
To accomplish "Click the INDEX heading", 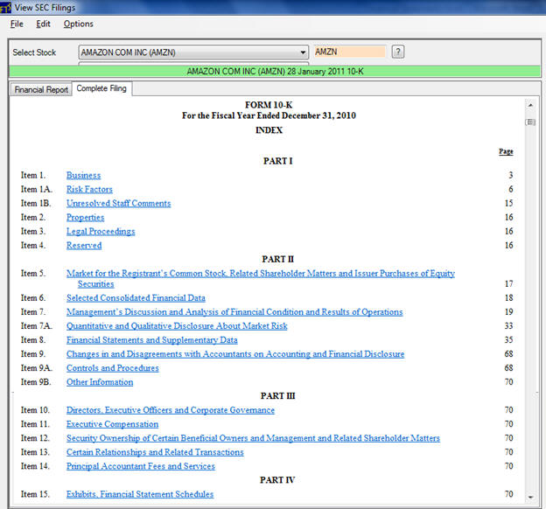I will pyautogui.click(x=269, y=129).
